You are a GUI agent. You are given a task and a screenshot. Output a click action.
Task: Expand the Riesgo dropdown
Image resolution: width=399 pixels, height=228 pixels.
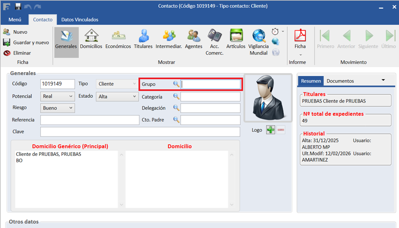point(71,108)
